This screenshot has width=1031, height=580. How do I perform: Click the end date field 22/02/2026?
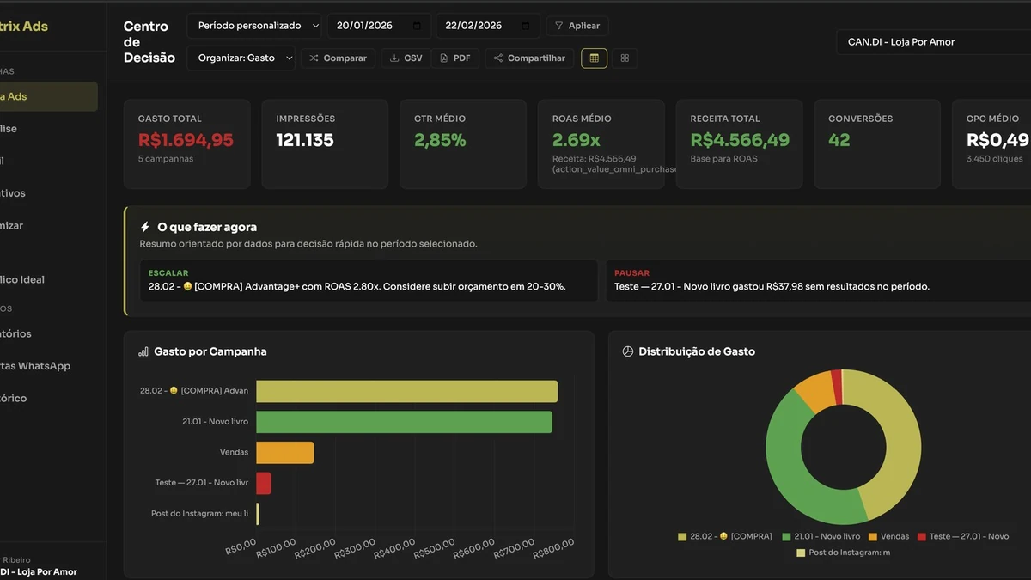[x=488, y=26]
